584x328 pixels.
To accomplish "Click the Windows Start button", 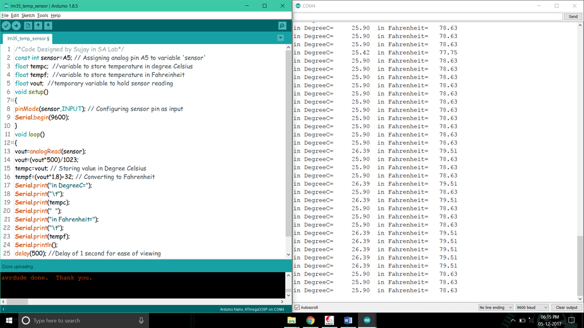I will [x=9, y=320].
